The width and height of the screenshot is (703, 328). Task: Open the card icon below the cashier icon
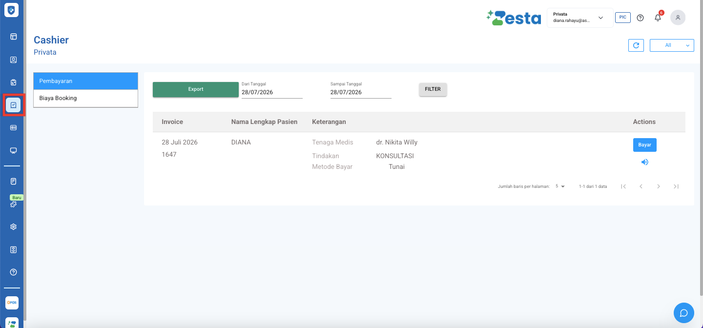pos(14,127)
